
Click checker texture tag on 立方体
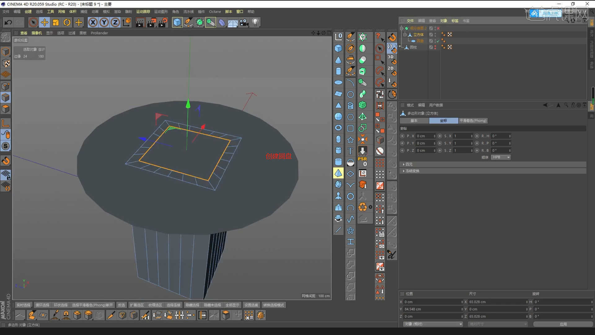tap(450, 34)
